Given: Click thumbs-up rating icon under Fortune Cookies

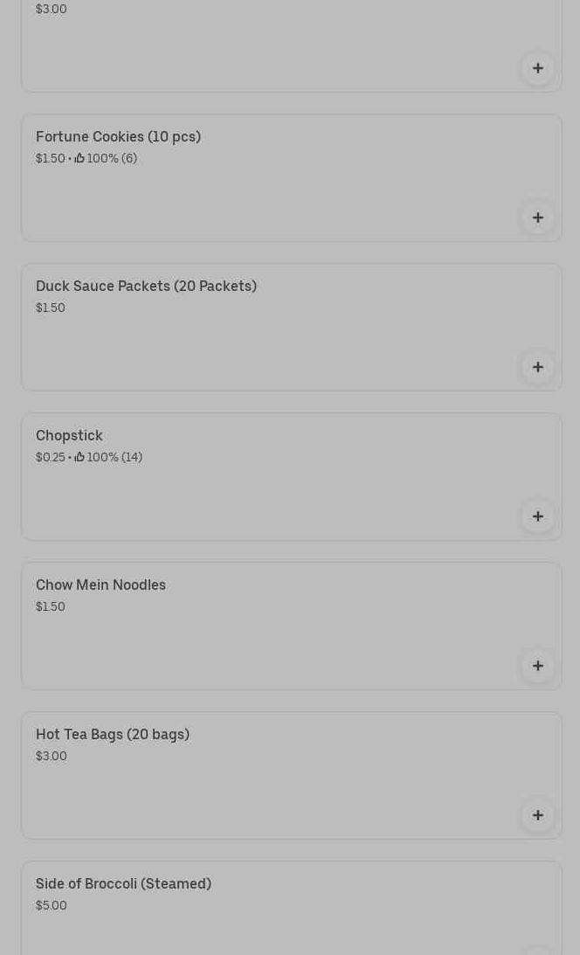Looking at the screenshot, I should [x=79, y=158].
